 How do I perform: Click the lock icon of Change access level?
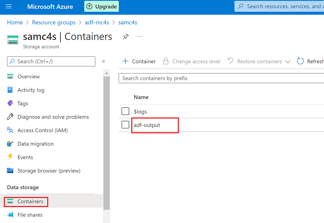pyautogui.click(x=166, y=61)
